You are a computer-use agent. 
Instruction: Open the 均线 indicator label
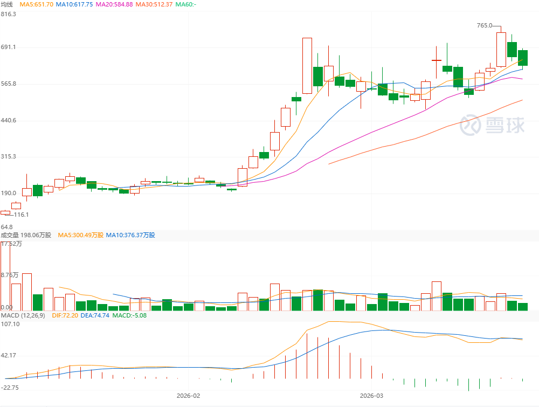tap(6, 4)
